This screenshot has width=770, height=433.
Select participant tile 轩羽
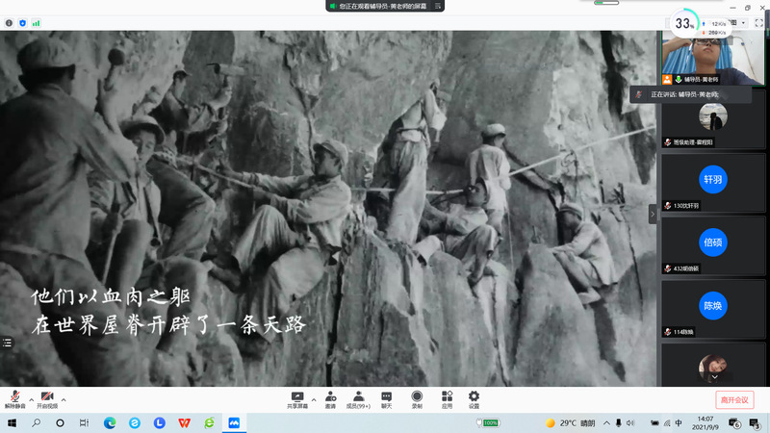click(712, 180)
